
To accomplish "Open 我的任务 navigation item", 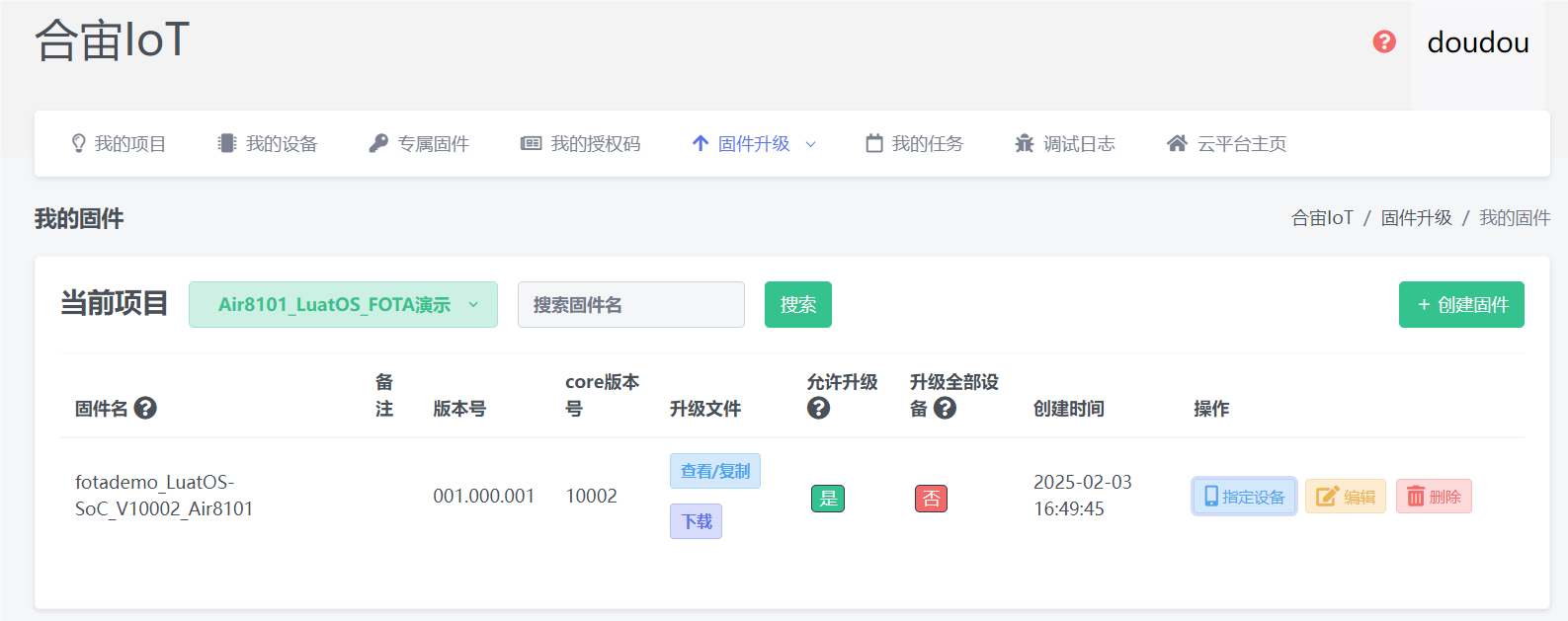I will pos(914,144).
